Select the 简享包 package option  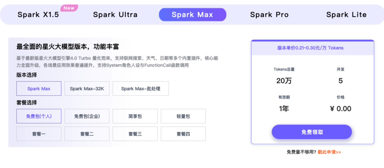coord(135,116)
